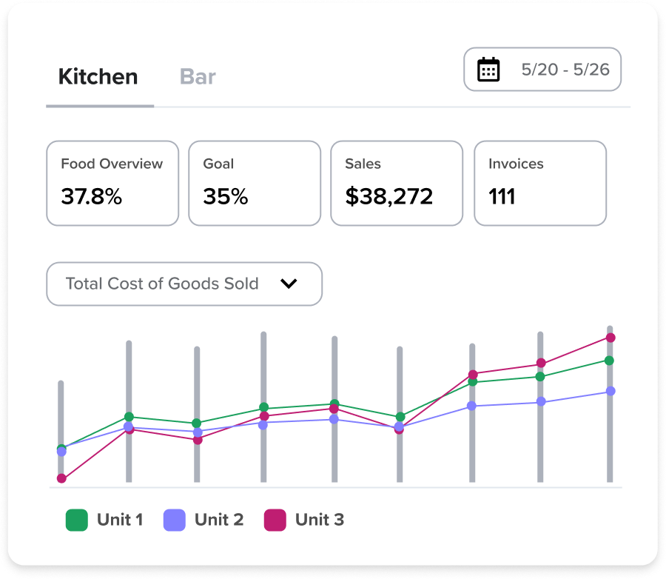The image size is (666, 579).
Task: Open the 5/20 - 5/26 date range
Action: pyautogui.click(x=565, y=70)
